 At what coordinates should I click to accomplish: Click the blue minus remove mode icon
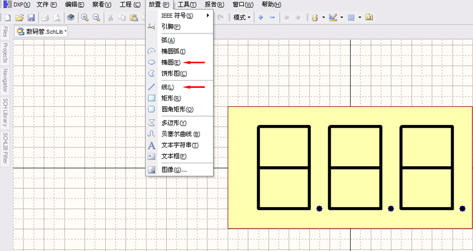point(272,18)
